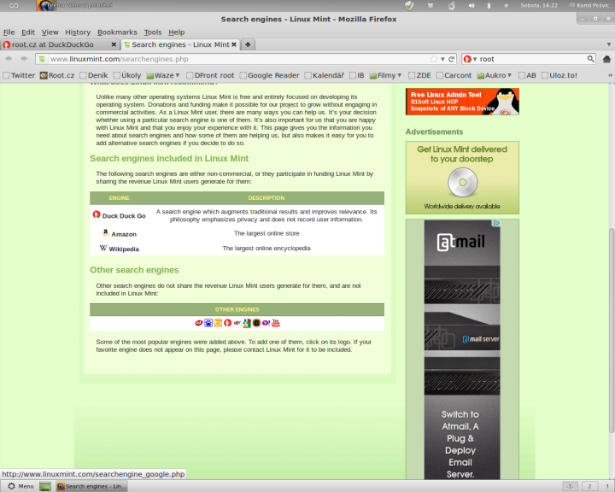The width and height of the screenshot is (615, 492).
Task: Select Search engines taskbar window button
Action: tap(91, 487)
